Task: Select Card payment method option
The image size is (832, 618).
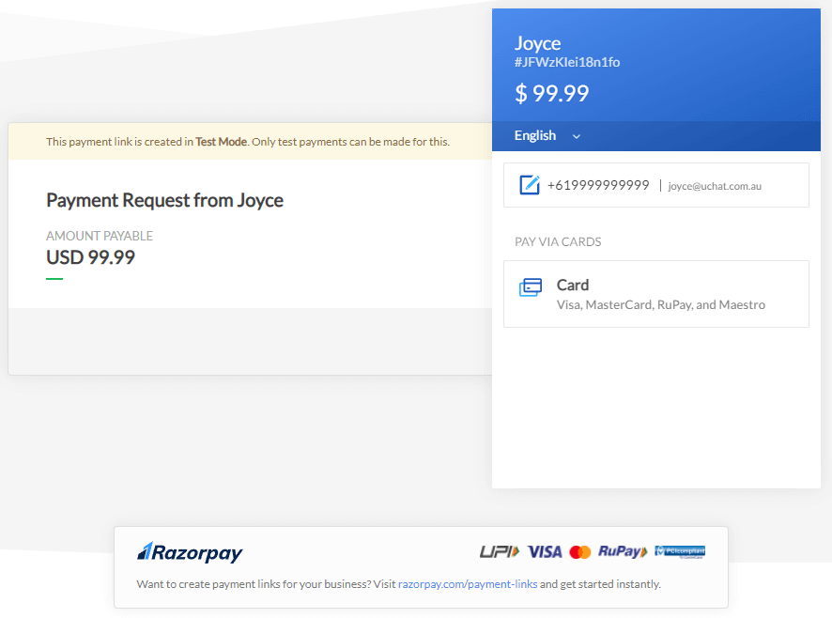Action: pos(655,294)
